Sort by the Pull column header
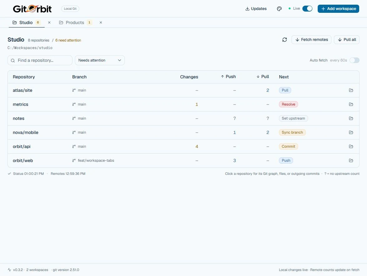The width and height of the screenshot is (367, 276). 263,76
